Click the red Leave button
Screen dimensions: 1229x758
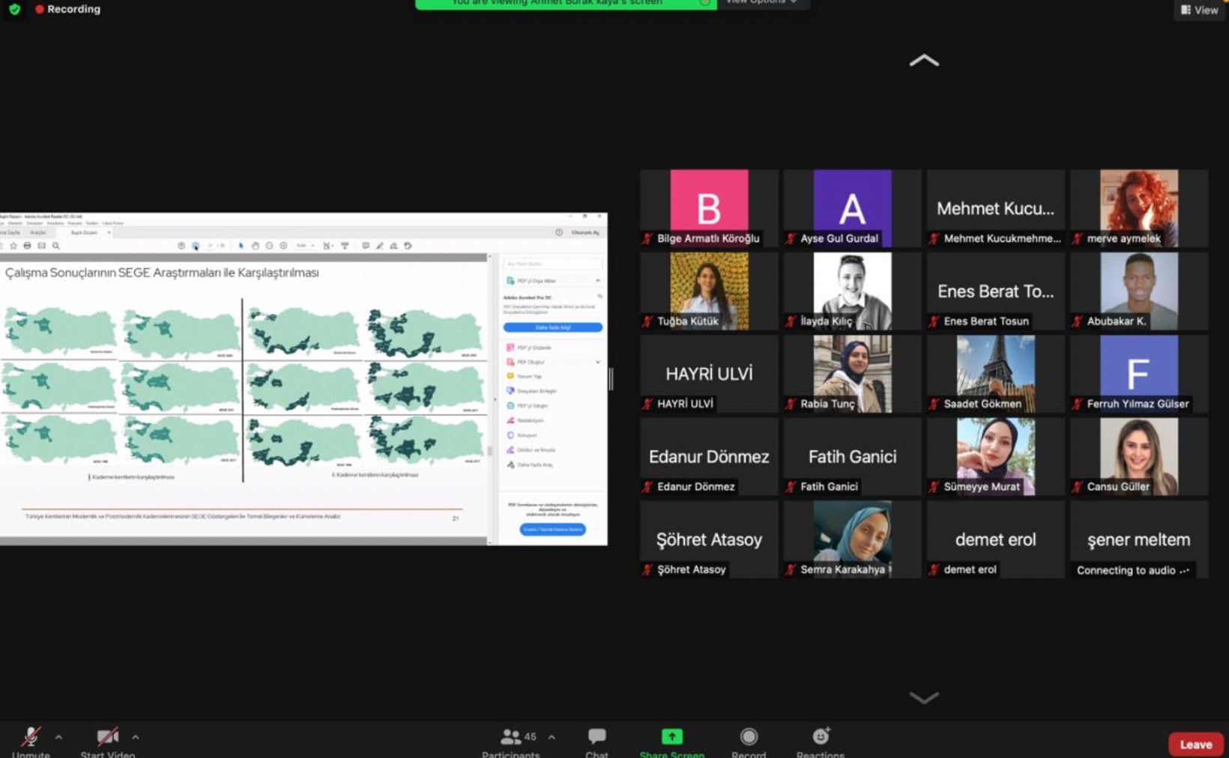[x=1196, y=745]
